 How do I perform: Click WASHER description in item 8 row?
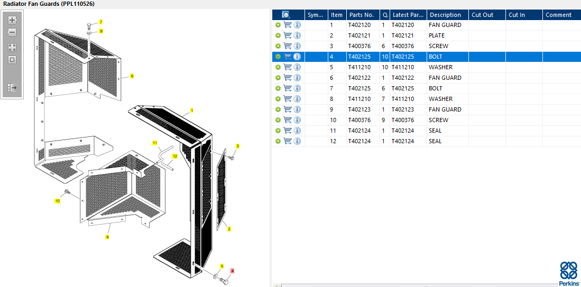[x=440, y=99]
